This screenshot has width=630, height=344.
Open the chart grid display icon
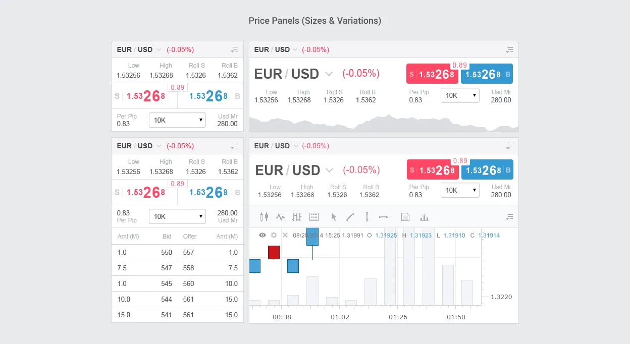(x=314, y=217)
